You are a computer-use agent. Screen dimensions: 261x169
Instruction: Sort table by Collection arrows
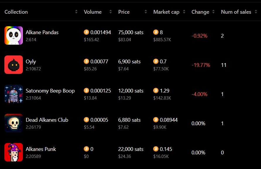(x=76, y=12)
